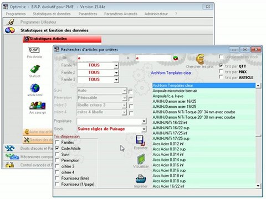Enable 'uniquement en stock' checkbox
266x199 pixels.
(x=221, y=56)
